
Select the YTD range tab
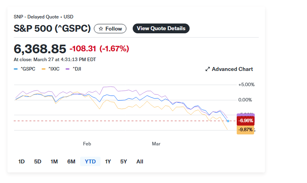90,161
